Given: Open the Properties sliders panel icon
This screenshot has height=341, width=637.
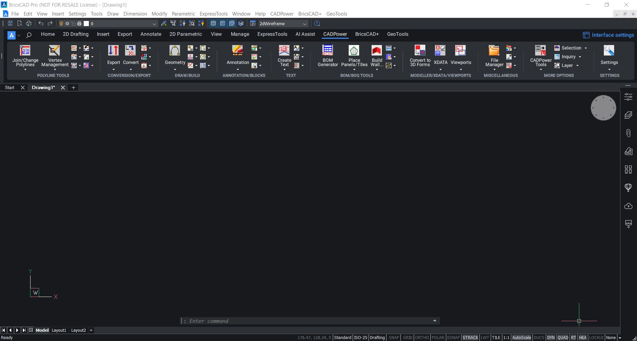Looking at the screenshot, I should [628, 97].
